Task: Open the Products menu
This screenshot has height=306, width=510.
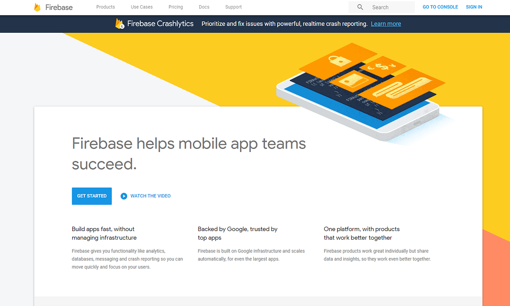Action: coord(105,7)
